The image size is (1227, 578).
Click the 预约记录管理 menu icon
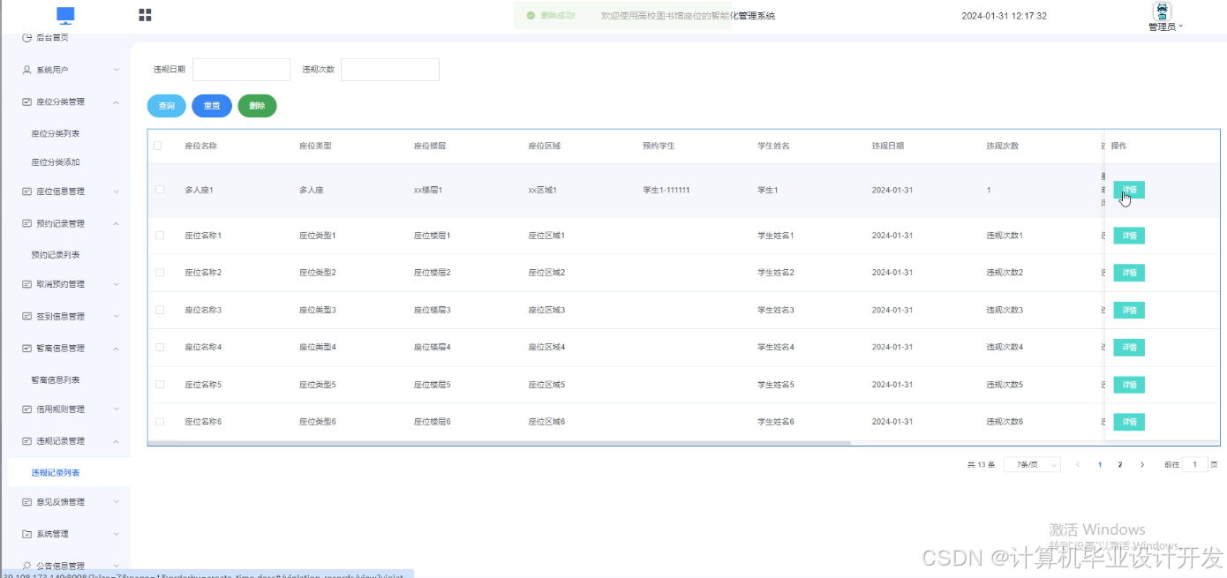[x=26, y=223]
